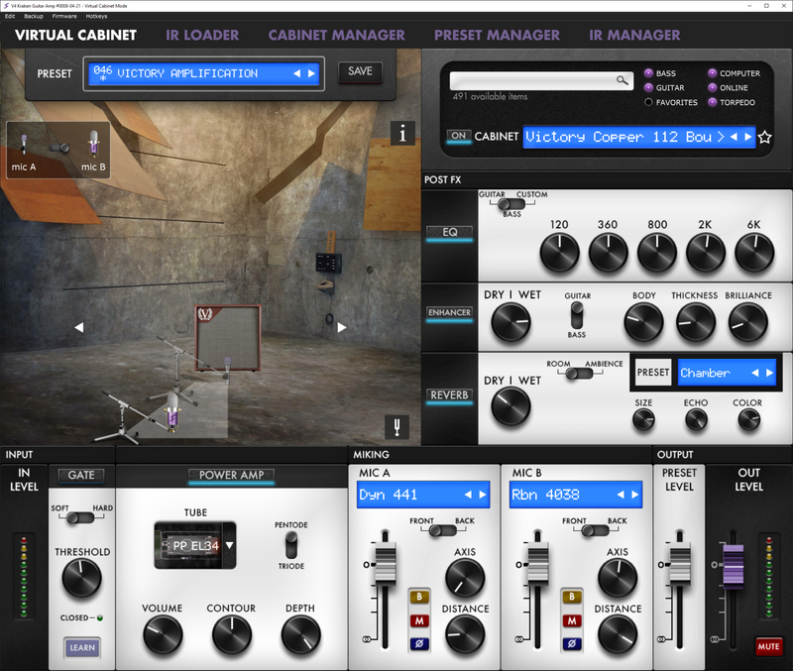Select the mic B microphone icon
The image size is (793, 671).
(93, 143)
